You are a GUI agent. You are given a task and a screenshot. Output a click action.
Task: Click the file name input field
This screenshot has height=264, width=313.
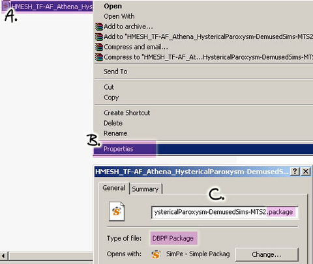pyautogui.click(x=225, y=212)
